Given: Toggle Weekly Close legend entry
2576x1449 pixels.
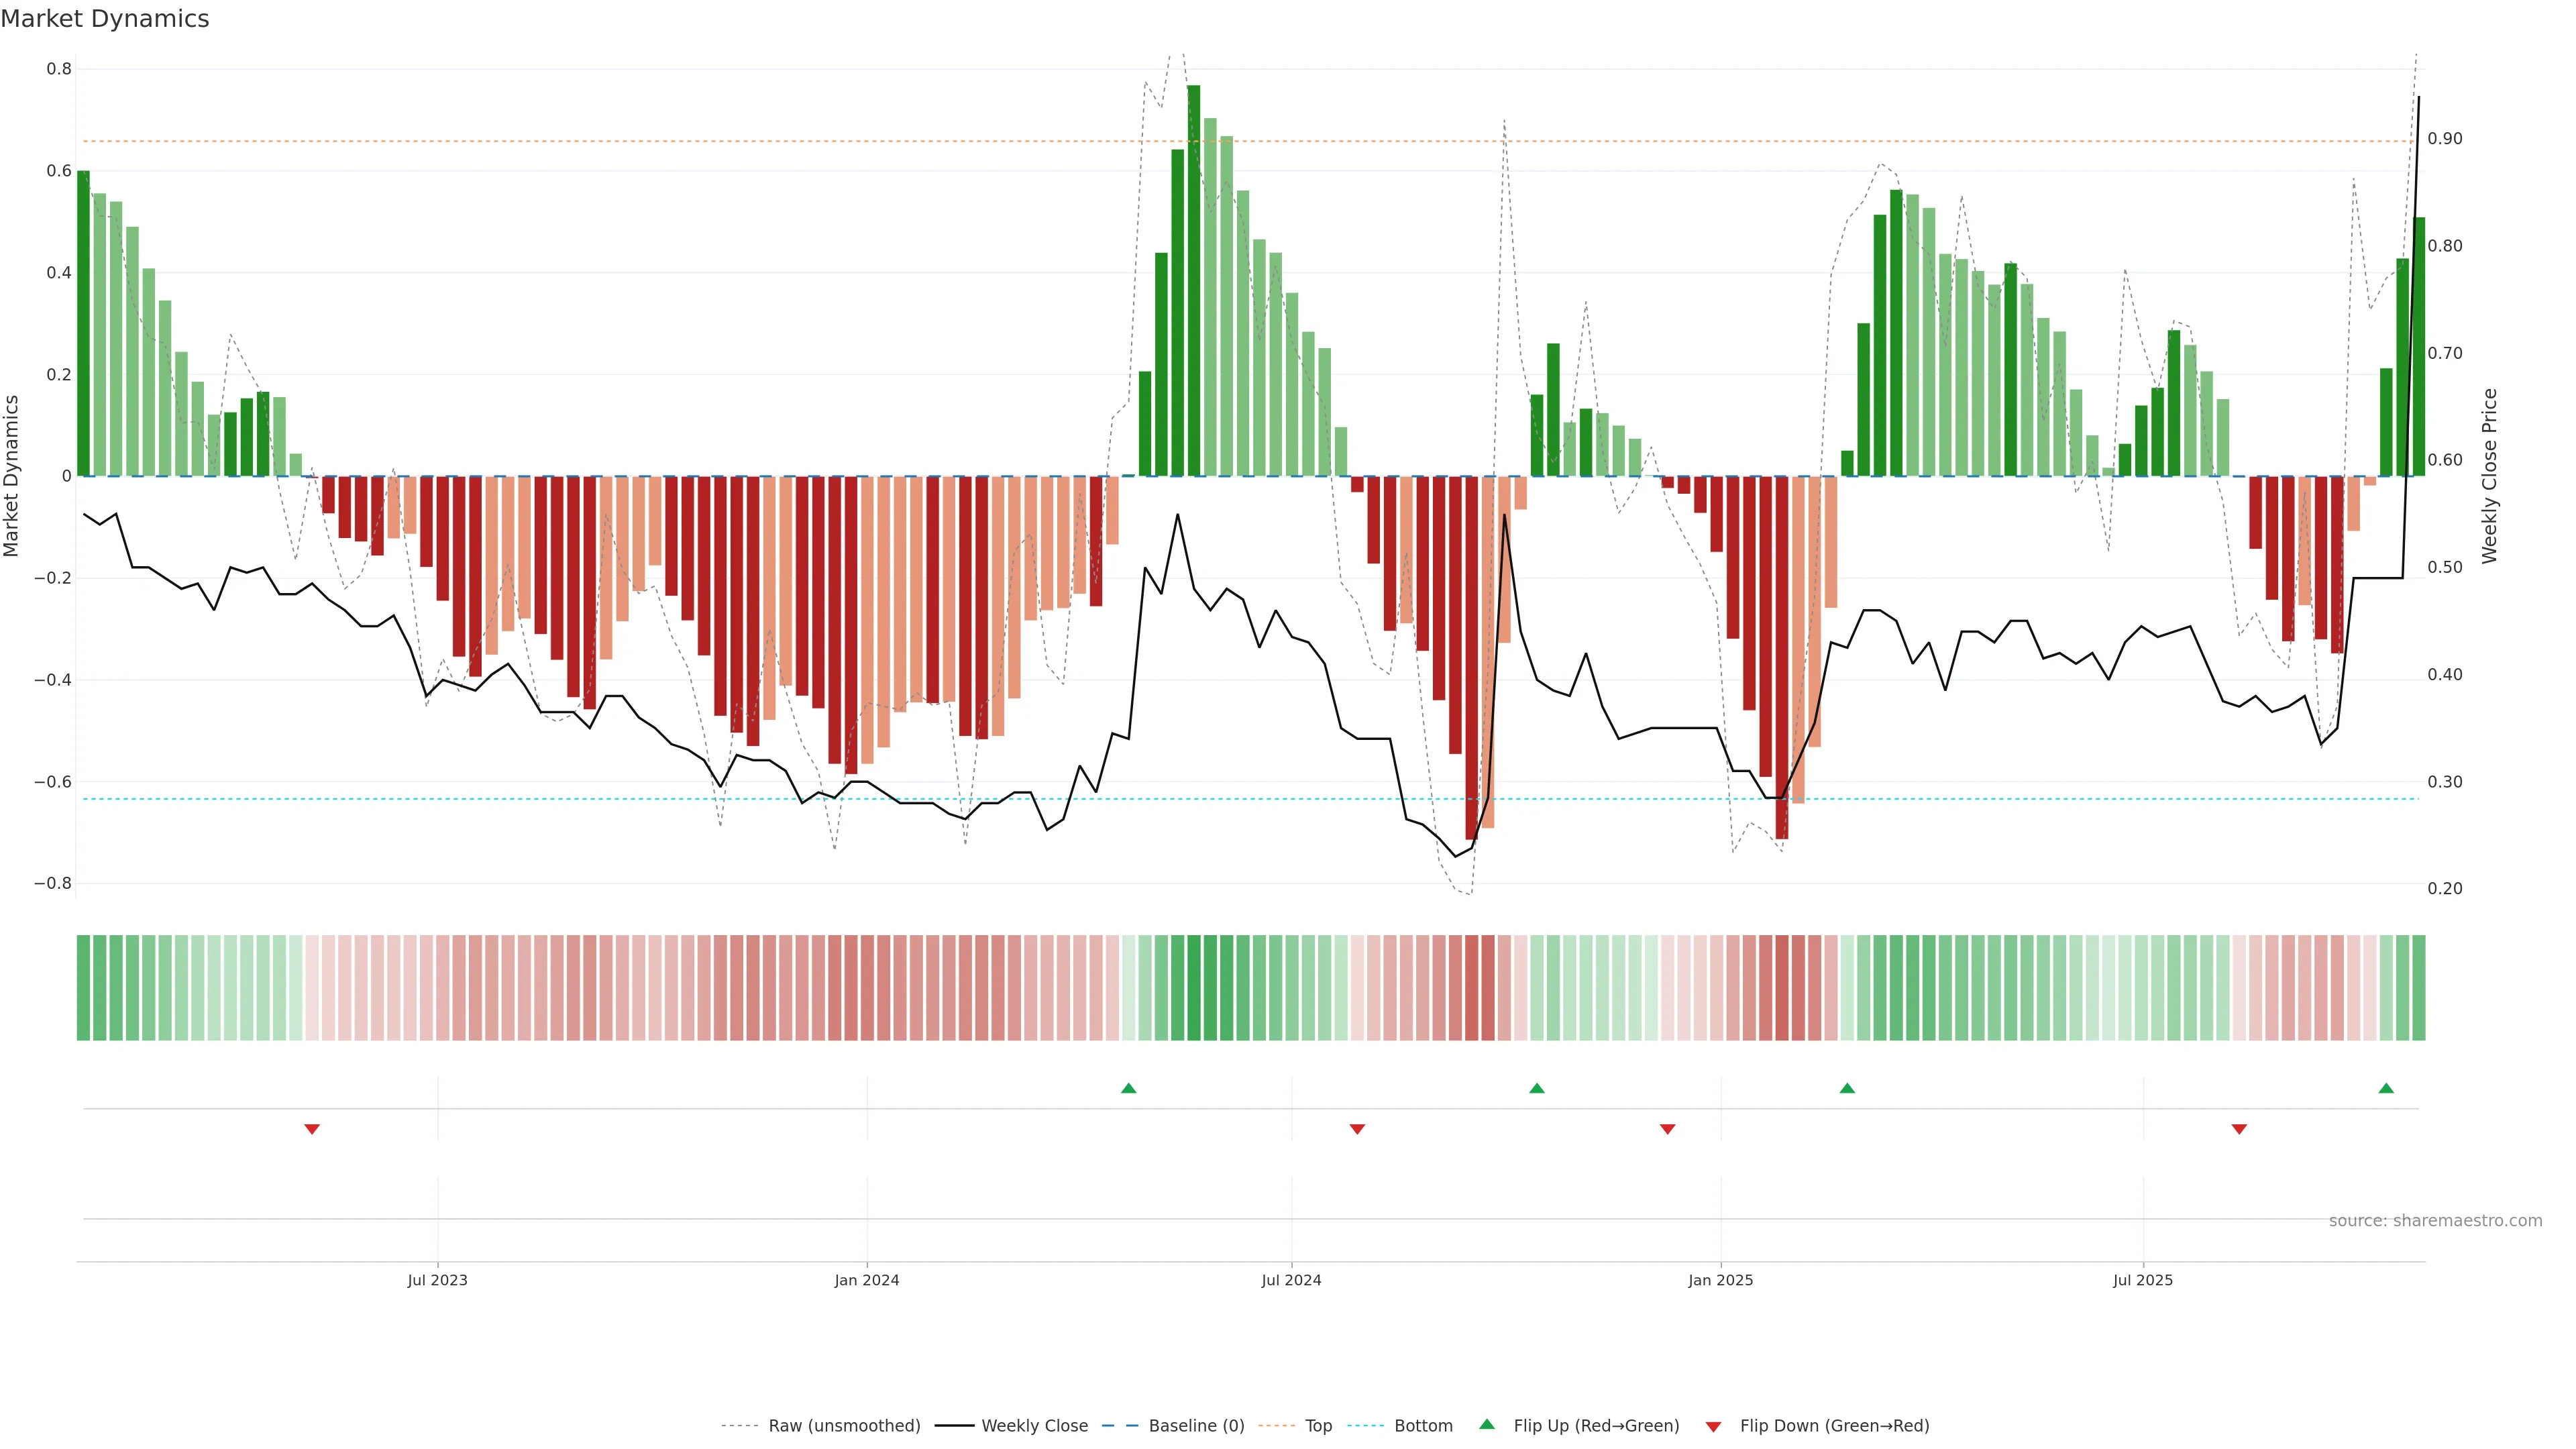Looking at the screenshot, I should [x=1034, y=1426].
